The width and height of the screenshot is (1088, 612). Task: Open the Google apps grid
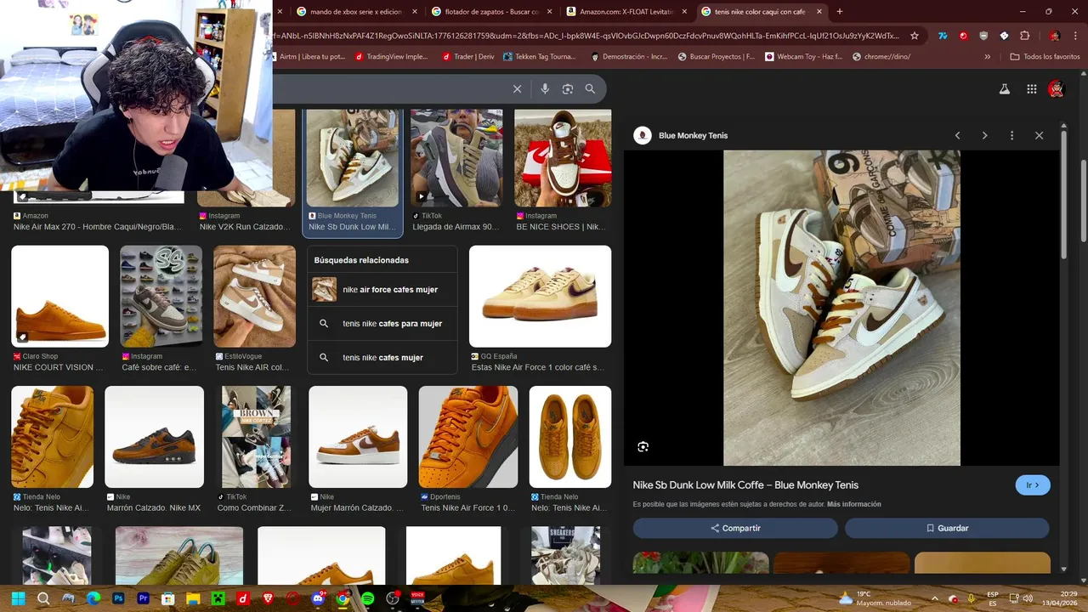click(1031, 88)
